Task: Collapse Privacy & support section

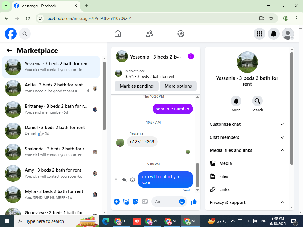Action: click(x=247, y=202)
